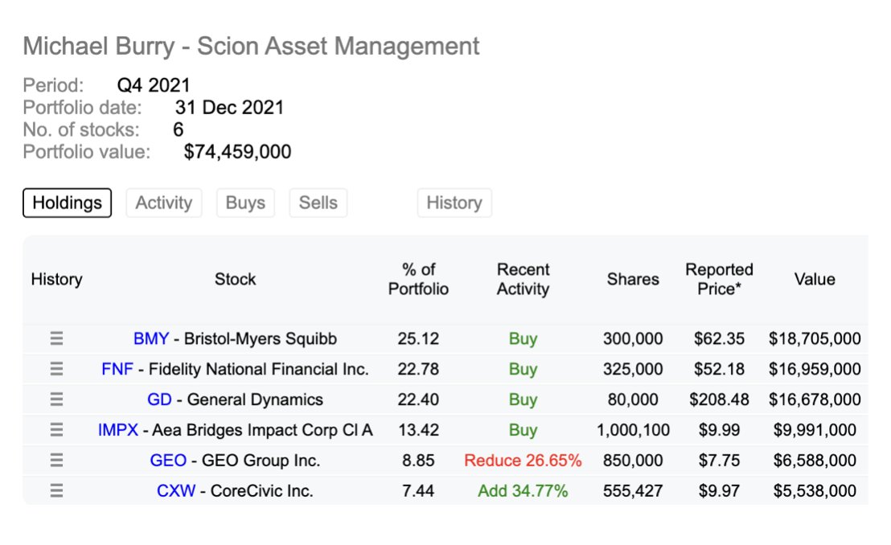Switch to the Activity tab
The width and height of the screenshot is (891, 545).
pos(163,203)
